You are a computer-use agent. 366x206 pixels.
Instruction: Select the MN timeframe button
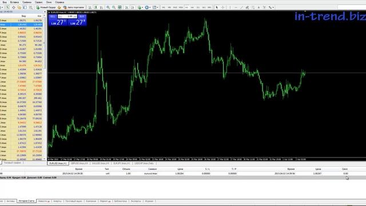(x=209, y=7)
